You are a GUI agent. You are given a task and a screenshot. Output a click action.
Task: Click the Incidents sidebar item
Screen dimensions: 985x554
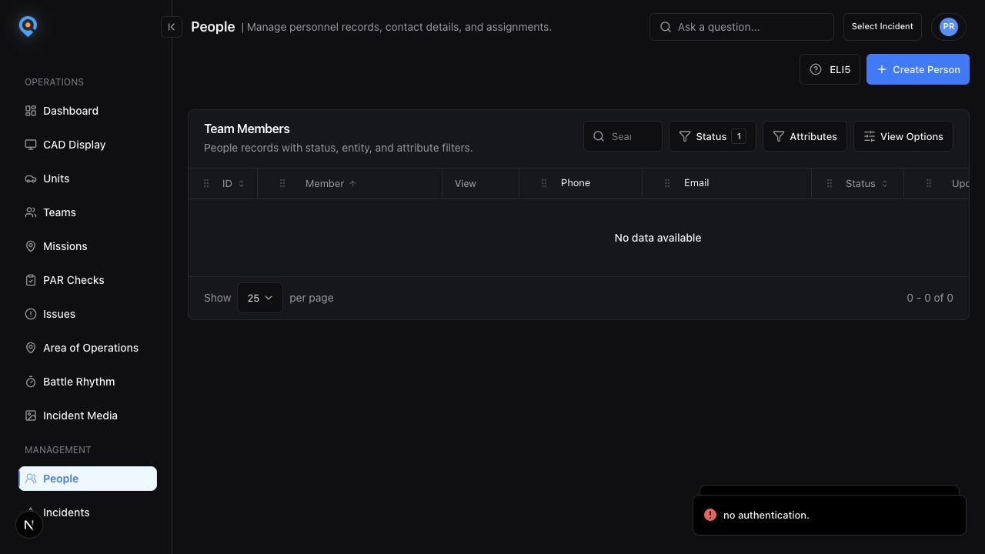[x=88, y=512]
